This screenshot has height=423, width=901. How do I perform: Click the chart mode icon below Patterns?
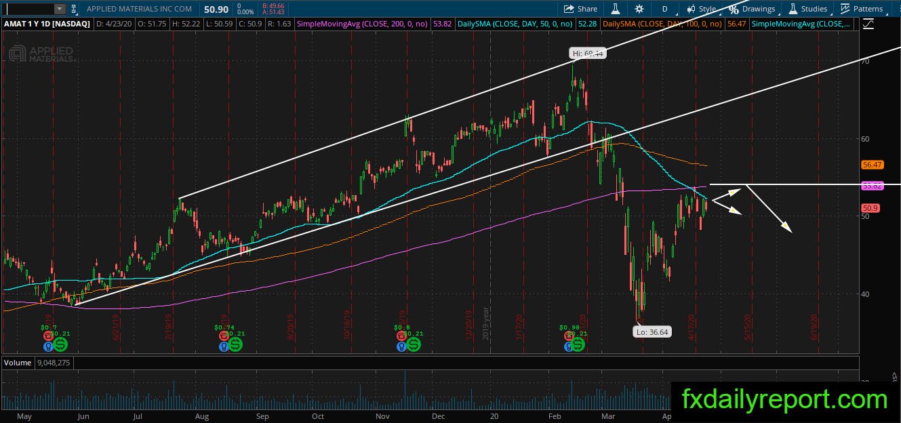pyautogui.click(x=868, y=24)
